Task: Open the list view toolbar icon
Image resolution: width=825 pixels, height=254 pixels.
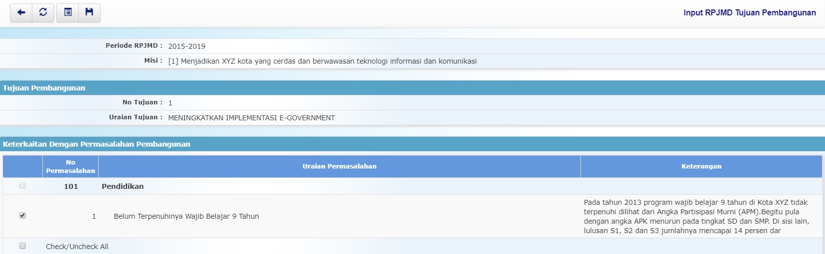Action: 68,12
